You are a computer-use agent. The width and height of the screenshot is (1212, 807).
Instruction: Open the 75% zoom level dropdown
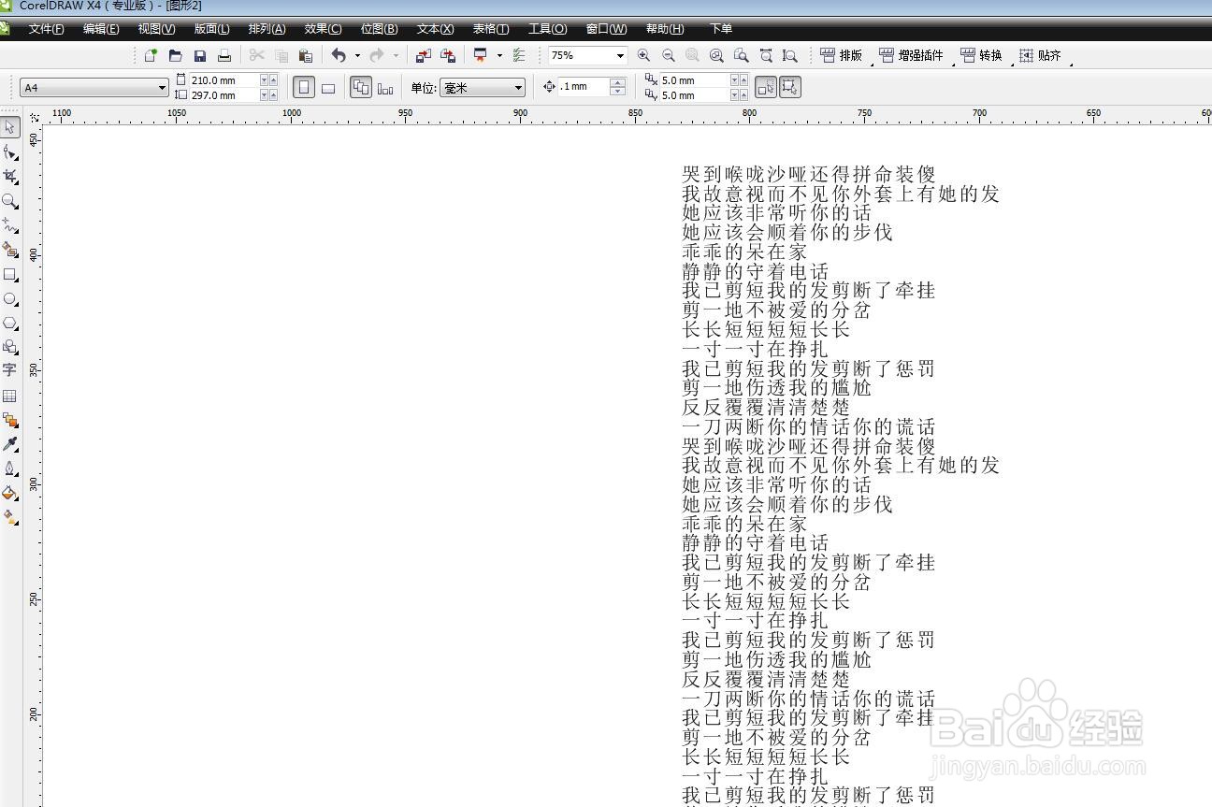tap(620, 56)
